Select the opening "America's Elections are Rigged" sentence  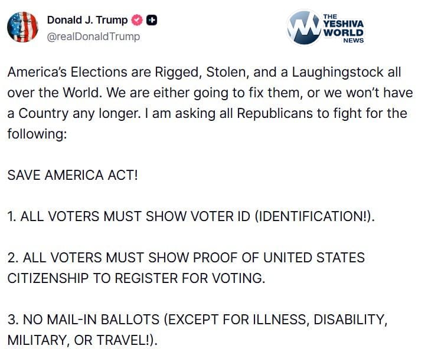coord(118,74)
